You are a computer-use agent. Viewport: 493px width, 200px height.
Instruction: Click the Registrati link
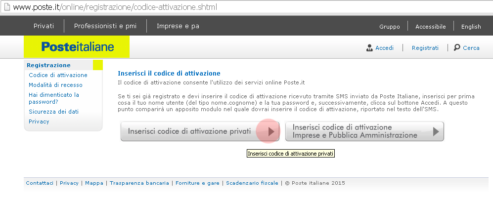point(425,48)
